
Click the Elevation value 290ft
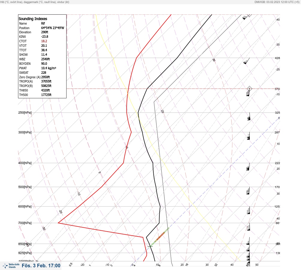45,32
